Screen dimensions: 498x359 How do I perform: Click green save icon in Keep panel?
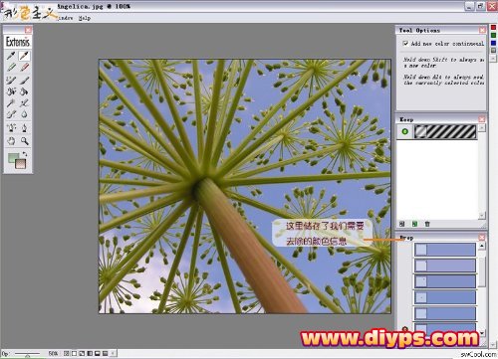[x=414, y=224]
